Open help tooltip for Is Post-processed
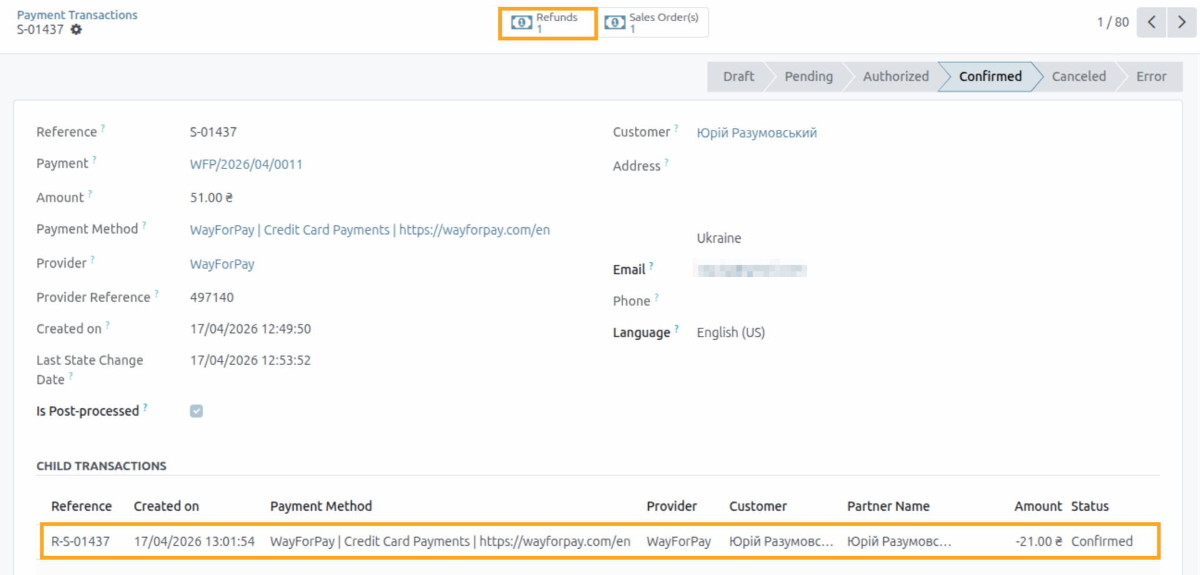 pos(145,407)
